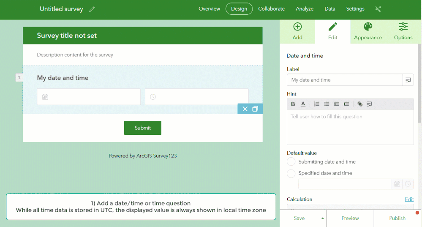Click the time input in the survey
The width and height of the screenshot is (422, 227).
click(196, 97)
